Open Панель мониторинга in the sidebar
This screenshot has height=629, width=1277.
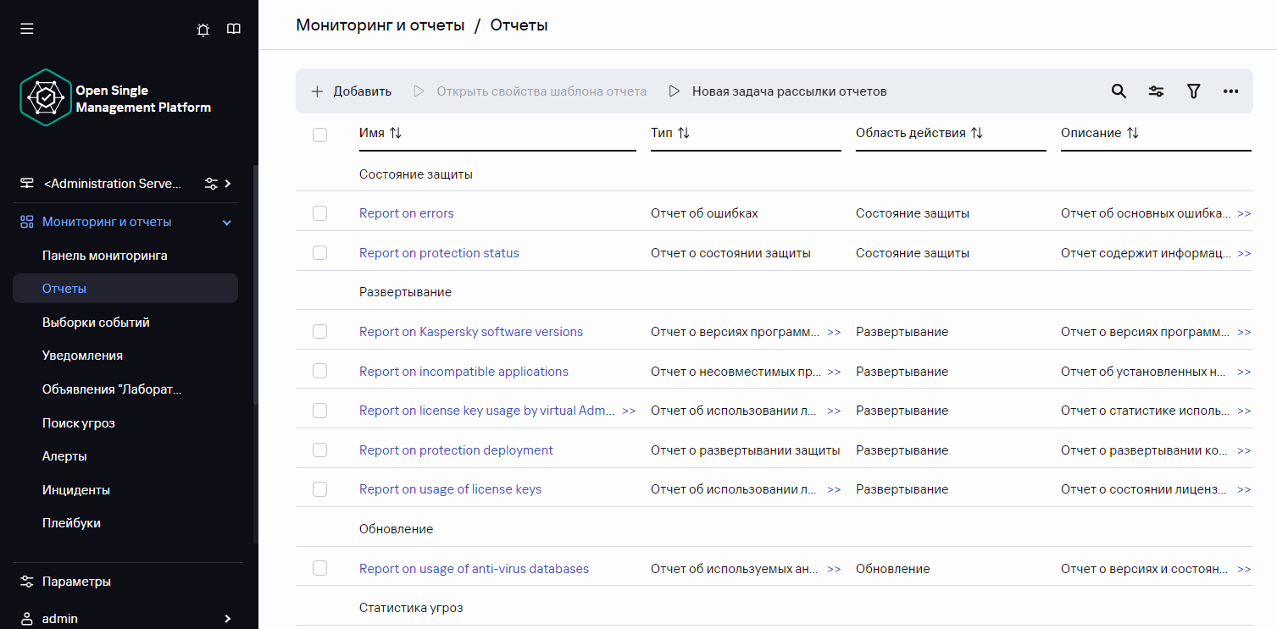pos(105,256)
